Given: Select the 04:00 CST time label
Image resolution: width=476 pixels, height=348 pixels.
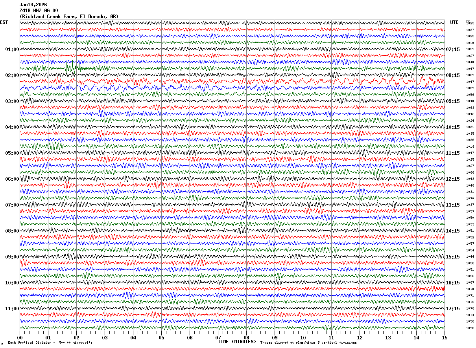Looking at the screenshot, I should tap(12, 127).
